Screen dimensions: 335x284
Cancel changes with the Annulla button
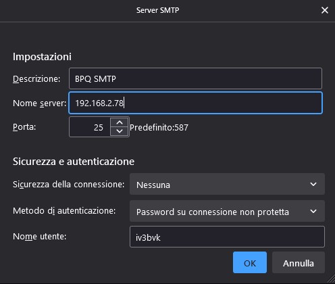pyautogui.click(x=299, y=262)
